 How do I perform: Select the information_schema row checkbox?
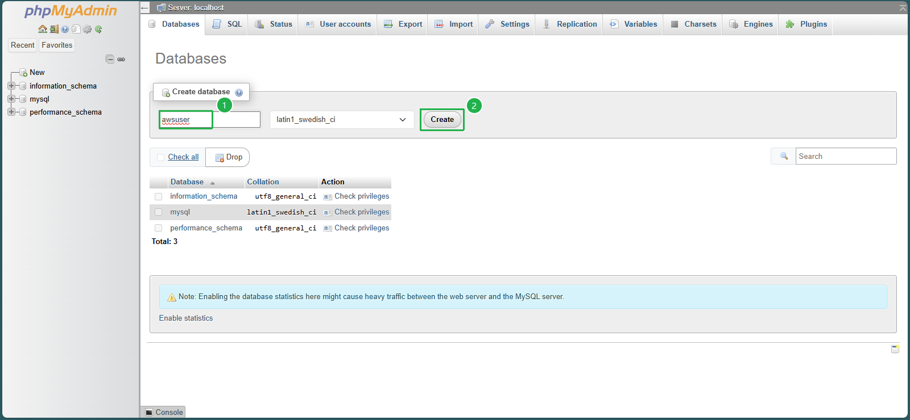[159, 196]
